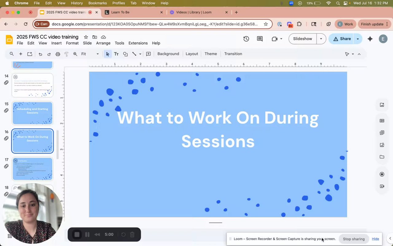Viewport: 393px width, 246px height.
Task: Expand the side panel chevron
Action: click(390, 238)
